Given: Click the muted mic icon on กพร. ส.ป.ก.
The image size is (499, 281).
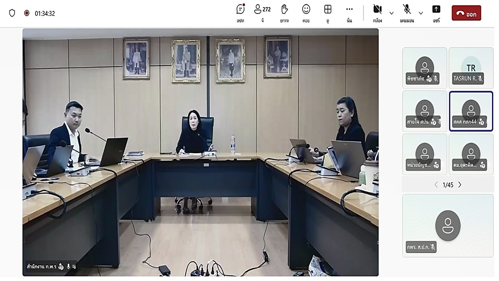Looking at the screenshot, I should click(x=433, y=247).
